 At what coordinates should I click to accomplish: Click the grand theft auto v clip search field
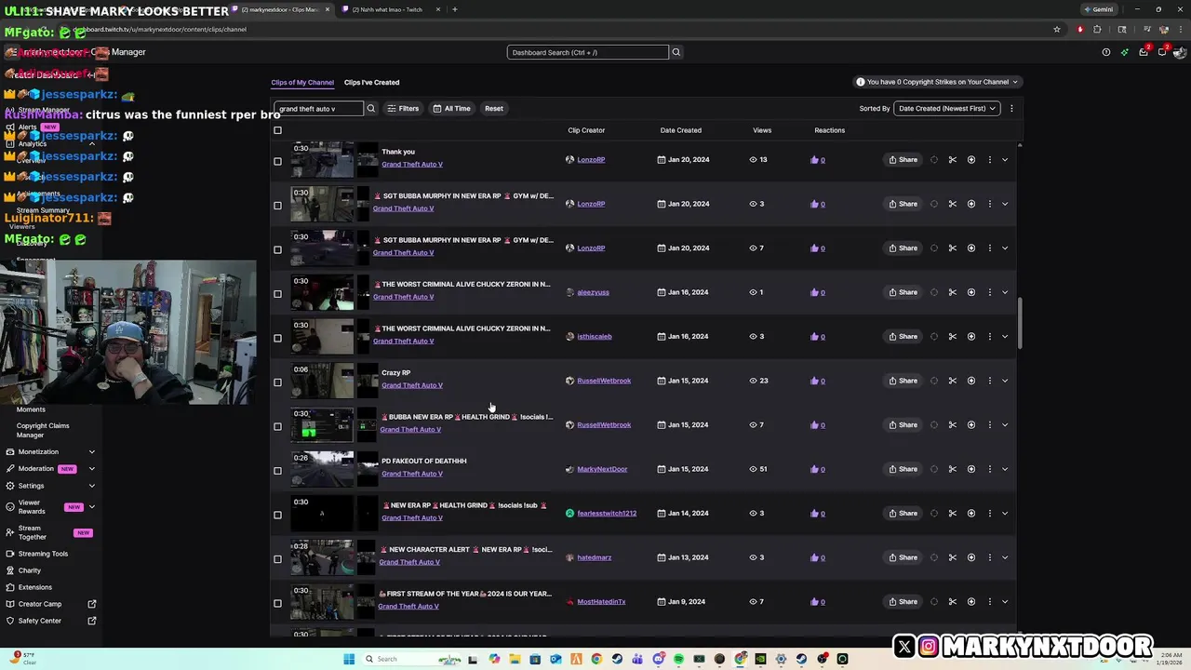[317, 108]
